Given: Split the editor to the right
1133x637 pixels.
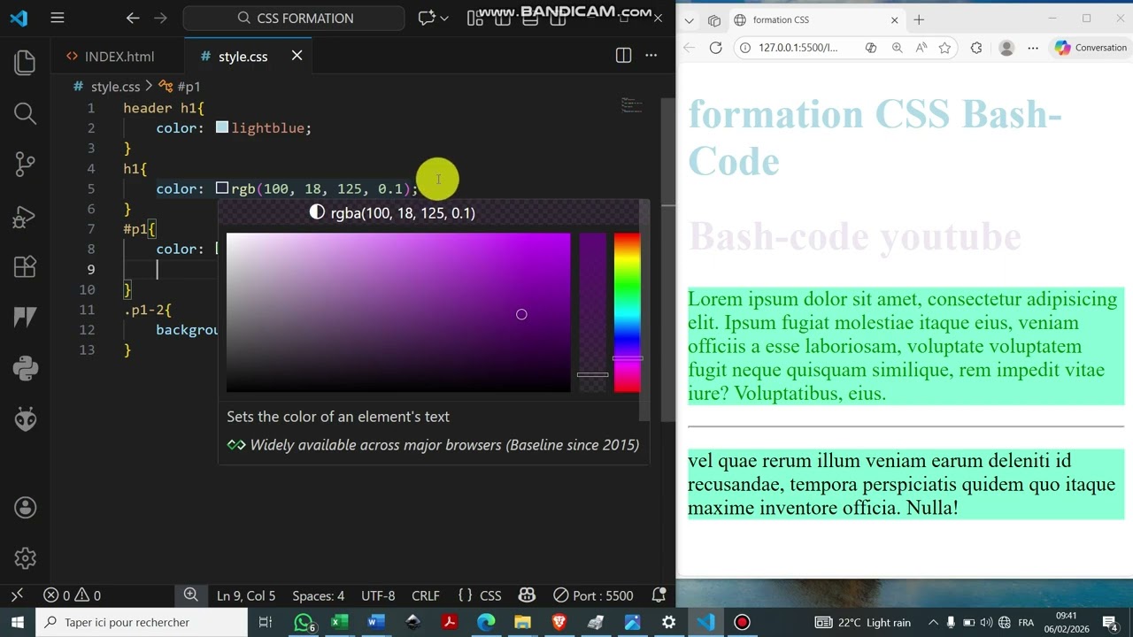Looking at the screenshot, I should 623,56.
